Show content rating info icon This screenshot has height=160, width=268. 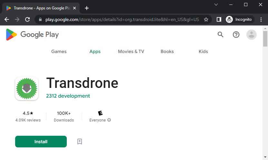coord(109,120)
